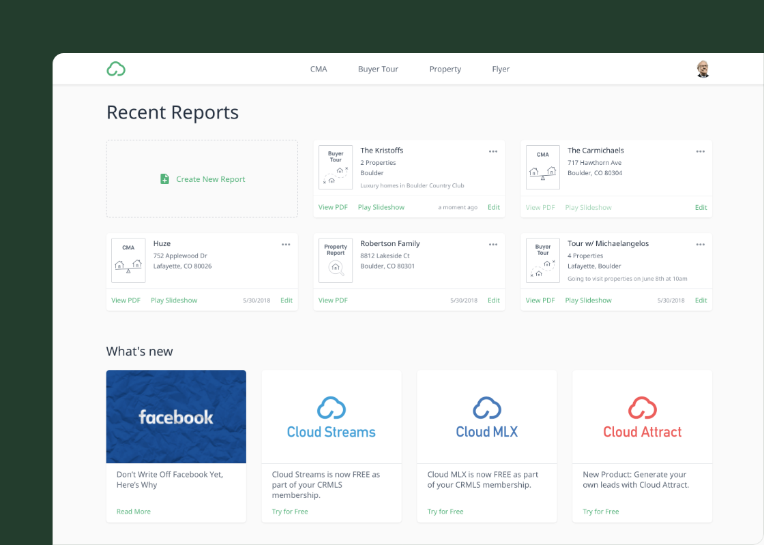View PDF of Robertson Family report
Viewport: 764px width, 545px height.
click(x=333, y=300)
